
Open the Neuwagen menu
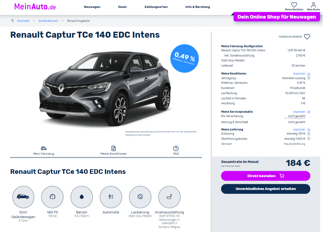[92, 7]
